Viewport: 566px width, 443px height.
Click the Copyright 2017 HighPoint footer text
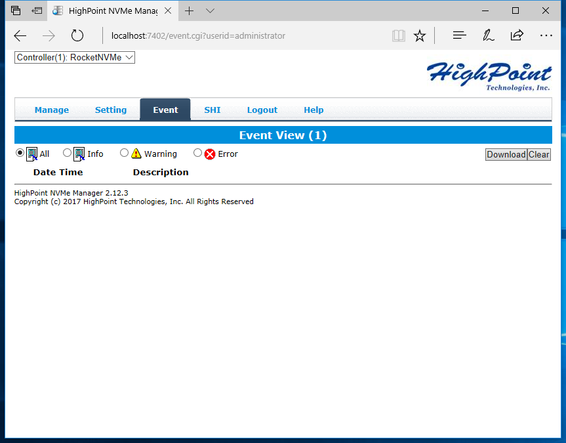(134, 201)
